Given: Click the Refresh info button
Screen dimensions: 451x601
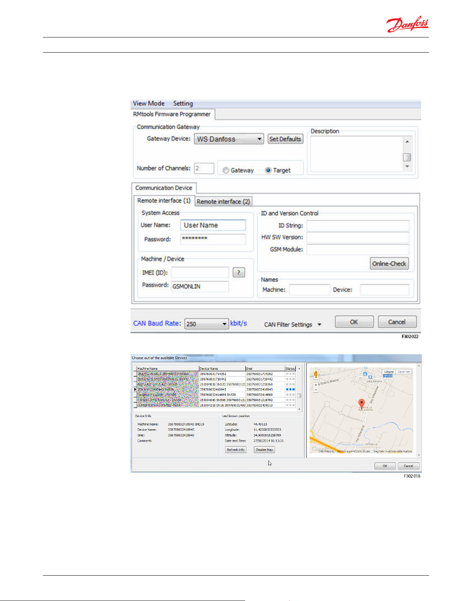Looking at the screenshot, I should [x=236, y=450].
